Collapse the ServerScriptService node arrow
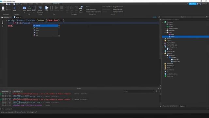The height and width of the screenshot is (118, 209). (x=163, y=47)
